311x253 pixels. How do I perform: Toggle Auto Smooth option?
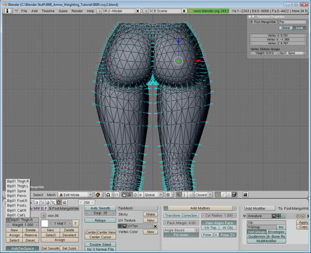[100, 208]
